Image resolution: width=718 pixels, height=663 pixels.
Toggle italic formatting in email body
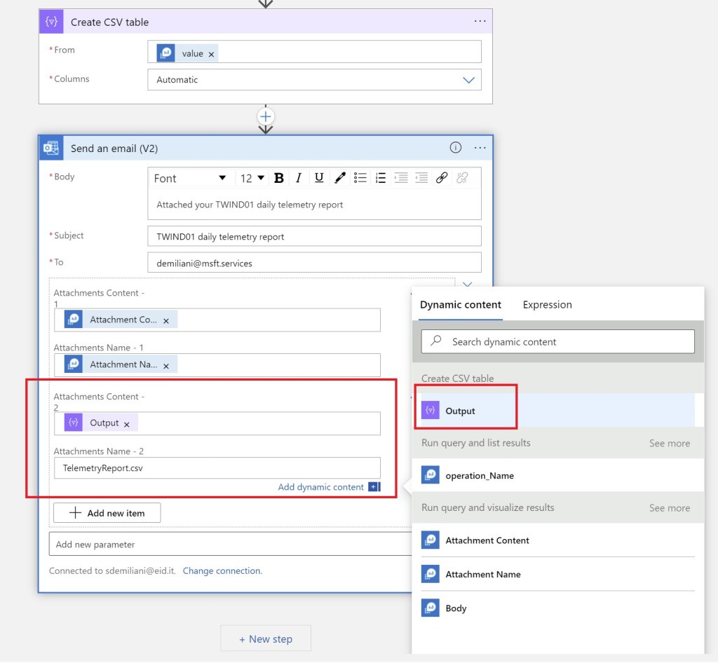point(299,178)
